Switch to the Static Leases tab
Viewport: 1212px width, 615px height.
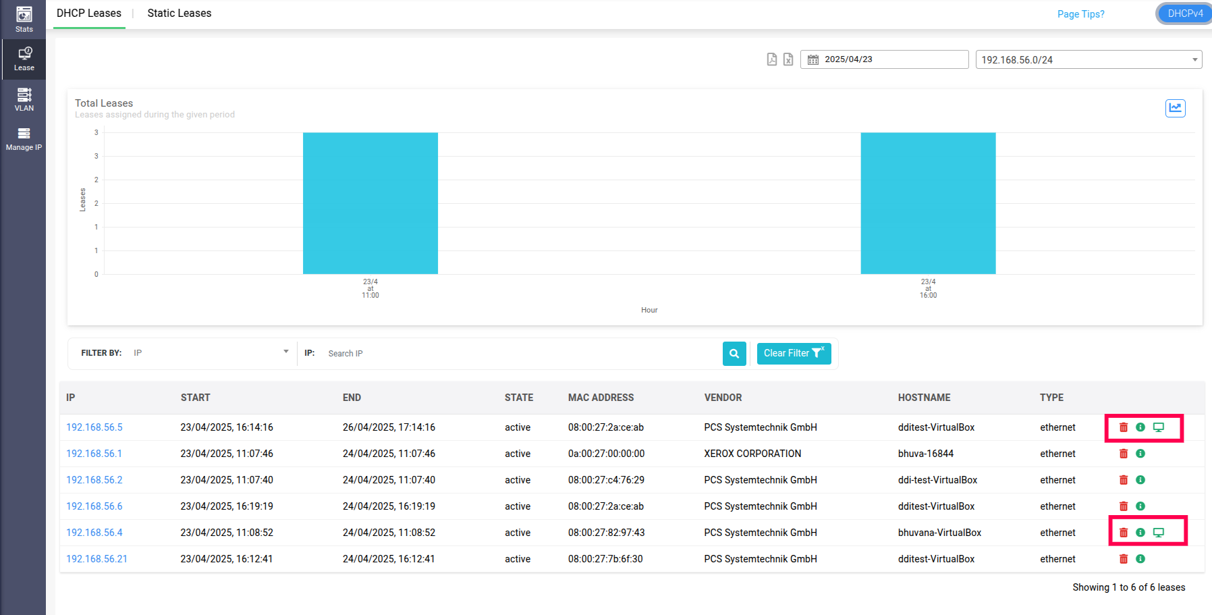tap(179, 14)
